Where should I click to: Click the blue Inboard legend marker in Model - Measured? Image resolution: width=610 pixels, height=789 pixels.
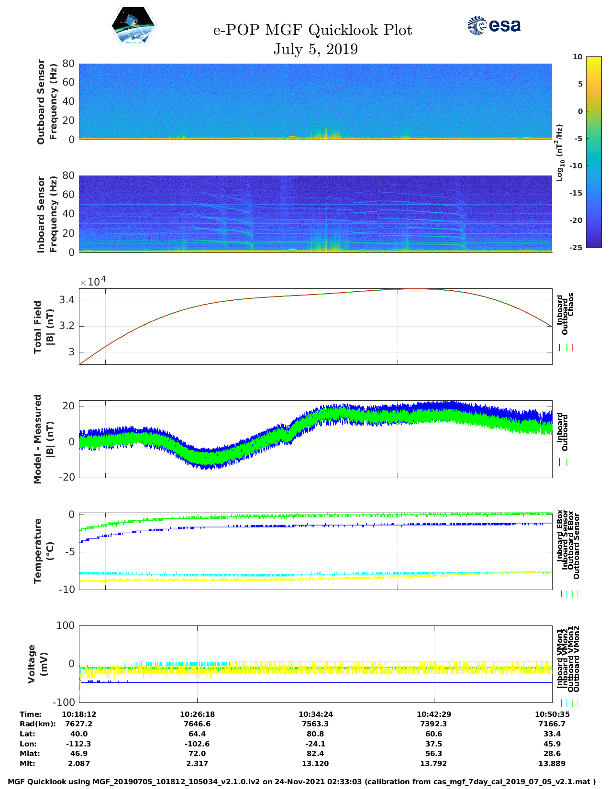[560, 462]
